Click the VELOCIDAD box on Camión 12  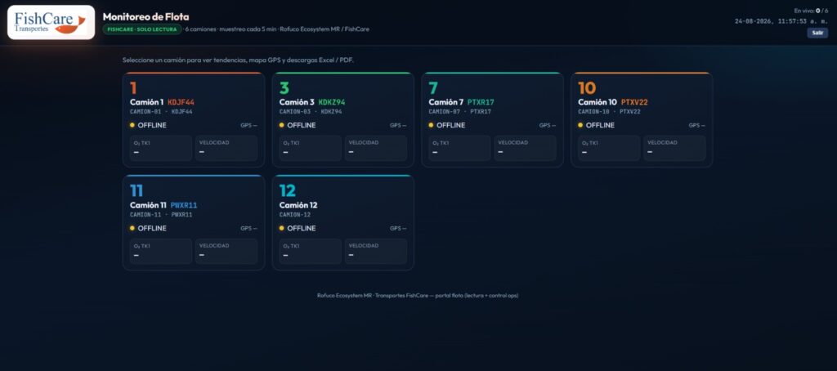pos(376,251)
